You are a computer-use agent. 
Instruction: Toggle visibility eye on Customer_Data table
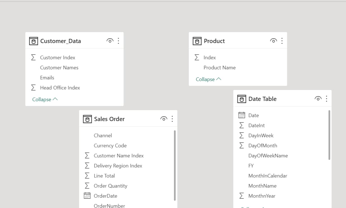(110, 41)
